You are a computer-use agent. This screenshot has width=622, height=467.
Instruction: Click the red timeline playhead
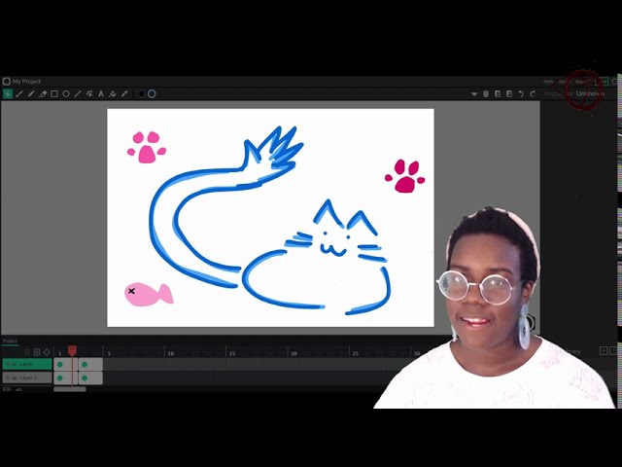(72, 350)
